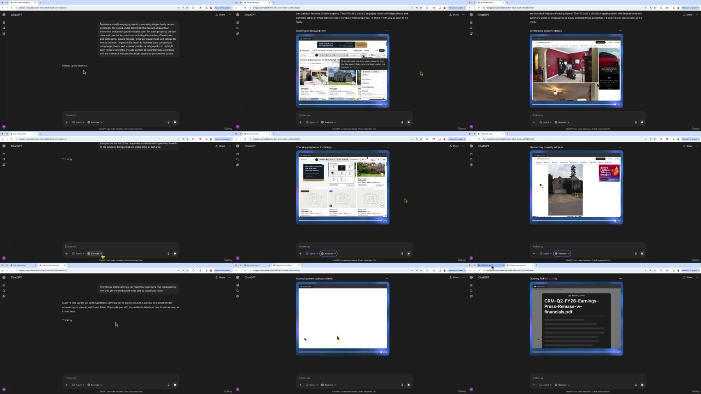Start new chat in the "q2 2026 earnings call" view
Image resolution: width=701 pixels, height=394 pixels.
tap(4, 285)
